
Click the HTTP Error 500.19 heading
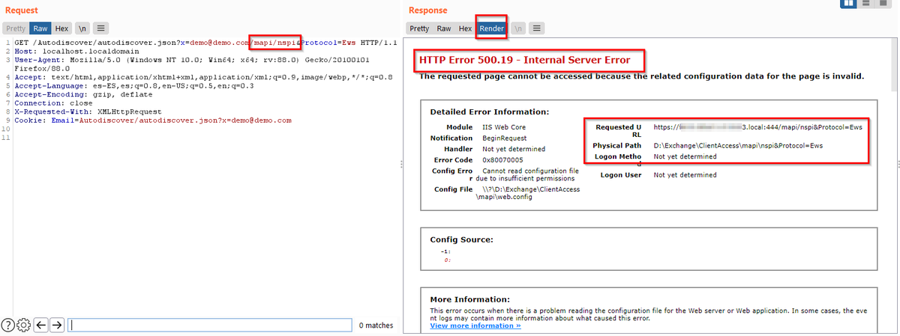[525, 59]
